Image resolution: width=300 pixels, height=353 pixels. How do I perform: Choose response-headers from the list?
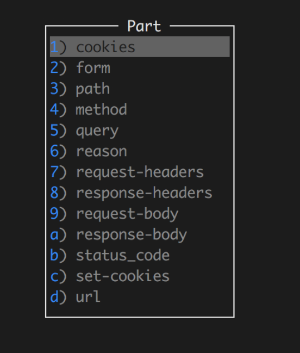[x=140, y=193]
